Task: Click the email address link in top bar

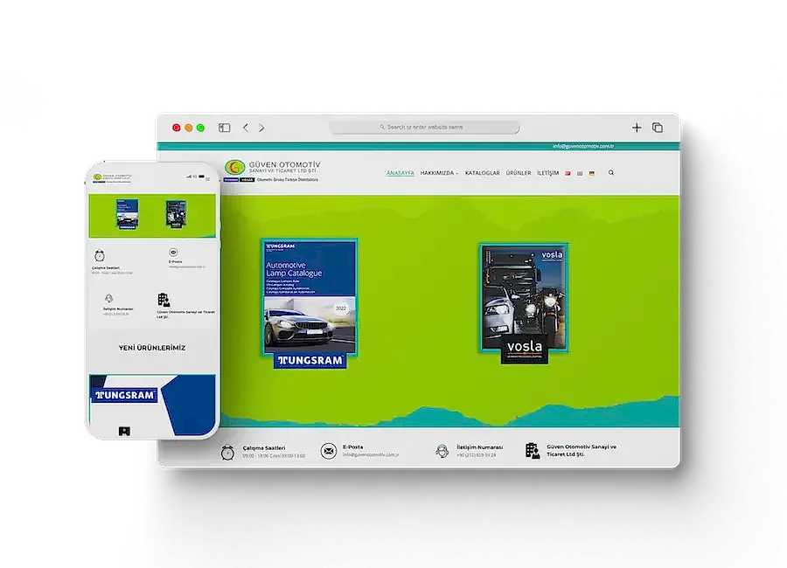Action: point(583,147)
